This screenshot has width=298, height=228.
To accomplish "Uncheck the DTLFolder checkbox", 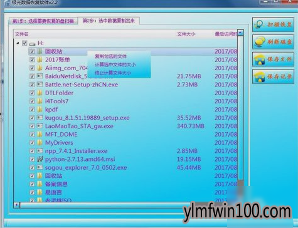I will pos(32,93).
